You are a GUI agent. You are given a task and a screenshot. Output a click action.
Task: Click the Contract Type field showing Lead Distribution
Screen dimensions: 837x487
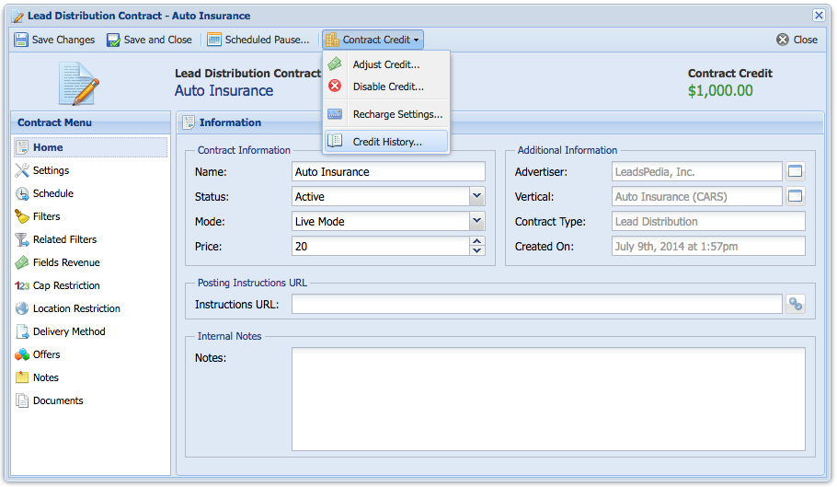(708, 221)
